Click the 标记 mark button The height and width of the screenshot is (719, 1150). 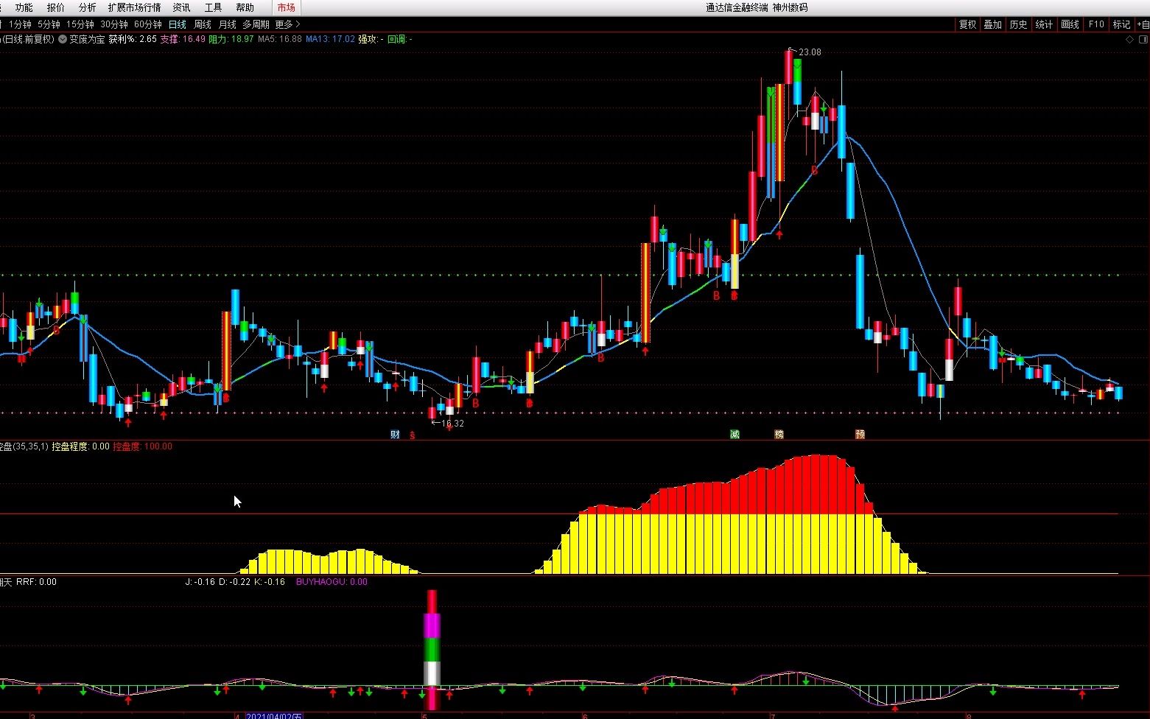tap(1121, 24)
